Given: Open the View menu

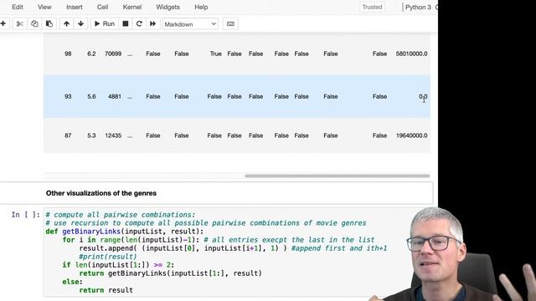Looking at the screenshot, I should 44,7.
